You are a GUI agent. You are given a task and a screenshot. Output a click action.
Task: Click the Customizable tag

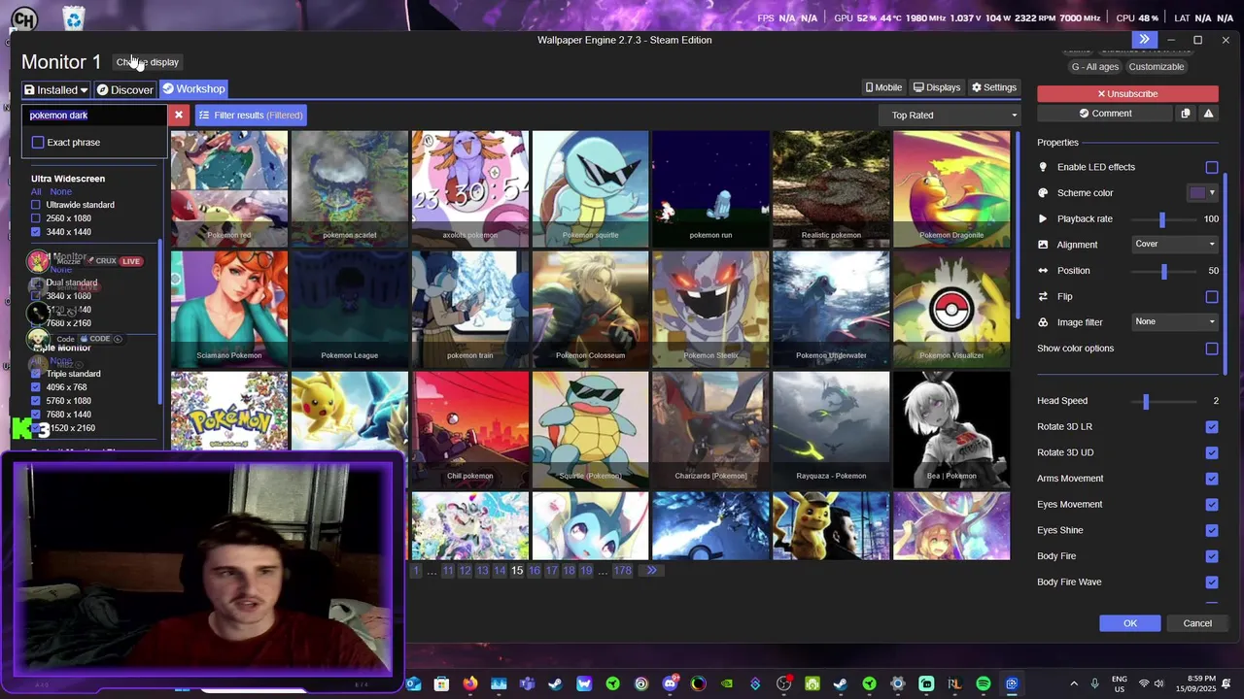coord(1157,67)
